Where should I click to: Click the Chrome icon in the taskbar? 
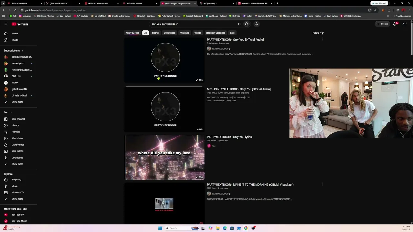(x=246, y=228)
